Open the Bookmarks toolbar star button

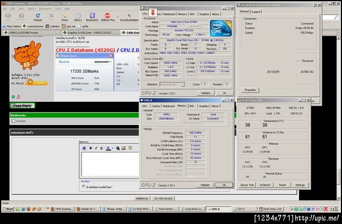click(92, 17)
